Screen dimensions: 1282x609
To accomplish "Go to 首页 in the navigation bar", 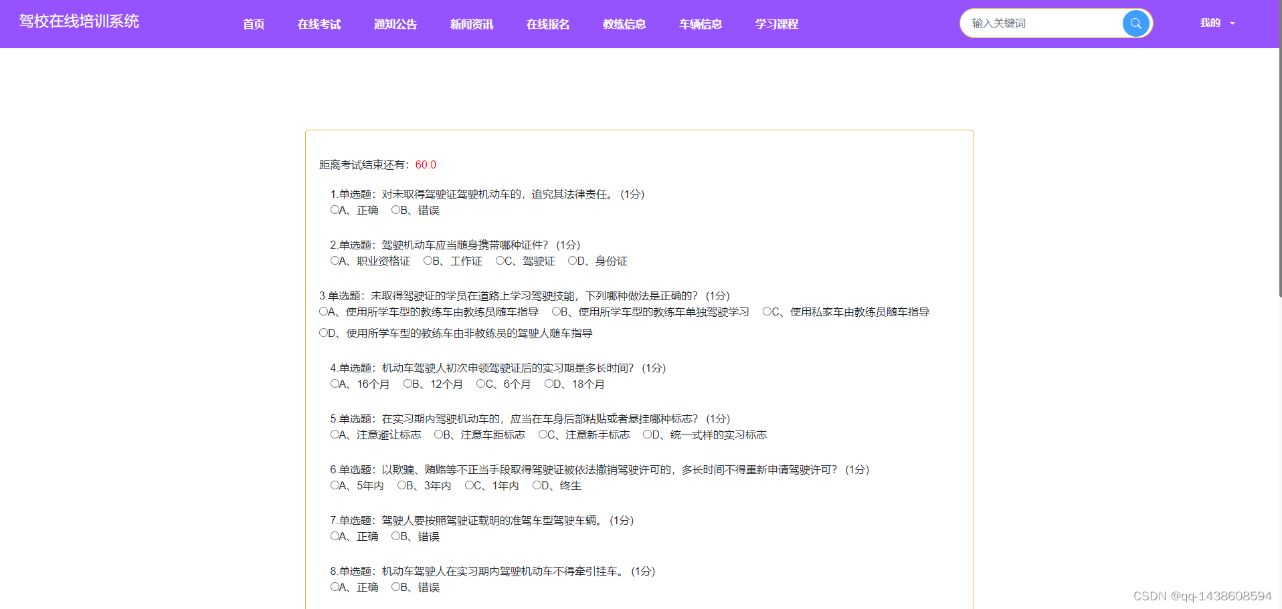I will point(254,24).
